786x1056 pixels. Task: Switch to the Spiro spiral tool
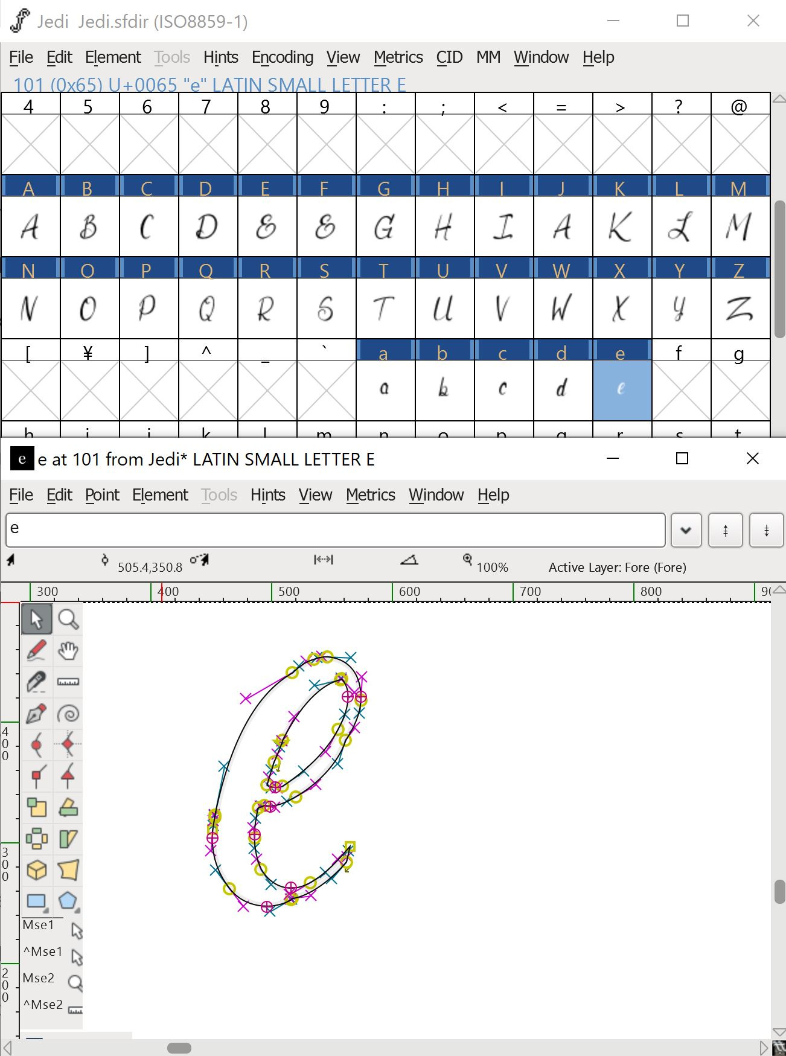(68, 714)
